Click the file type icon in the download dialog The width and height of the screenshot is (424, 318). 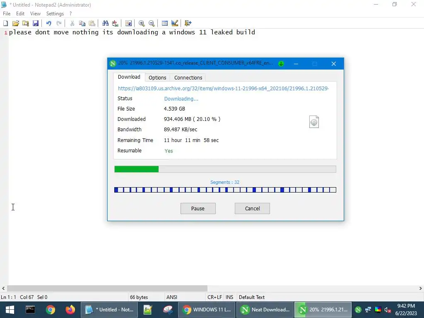pos(314,122)
